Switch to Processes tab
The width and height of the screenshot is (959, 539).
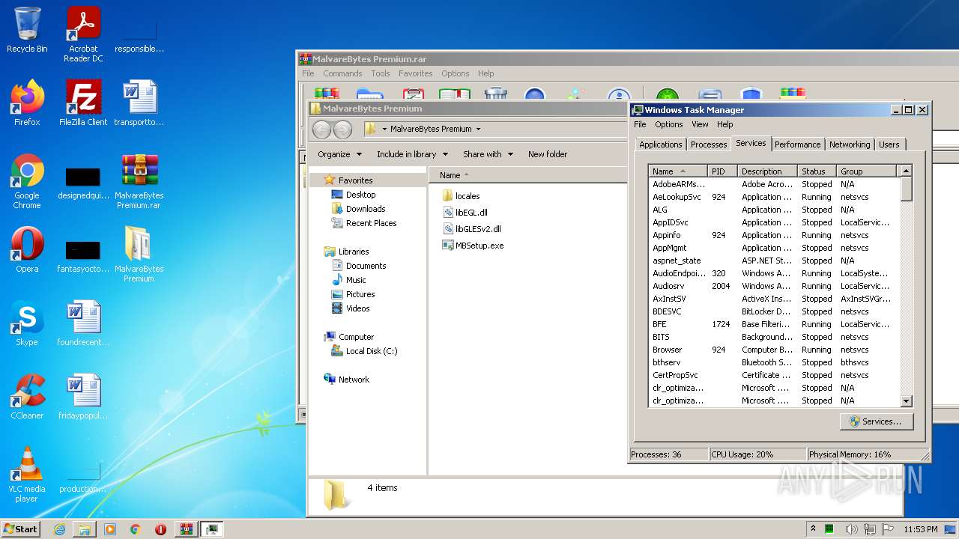(x=709, y=144)
